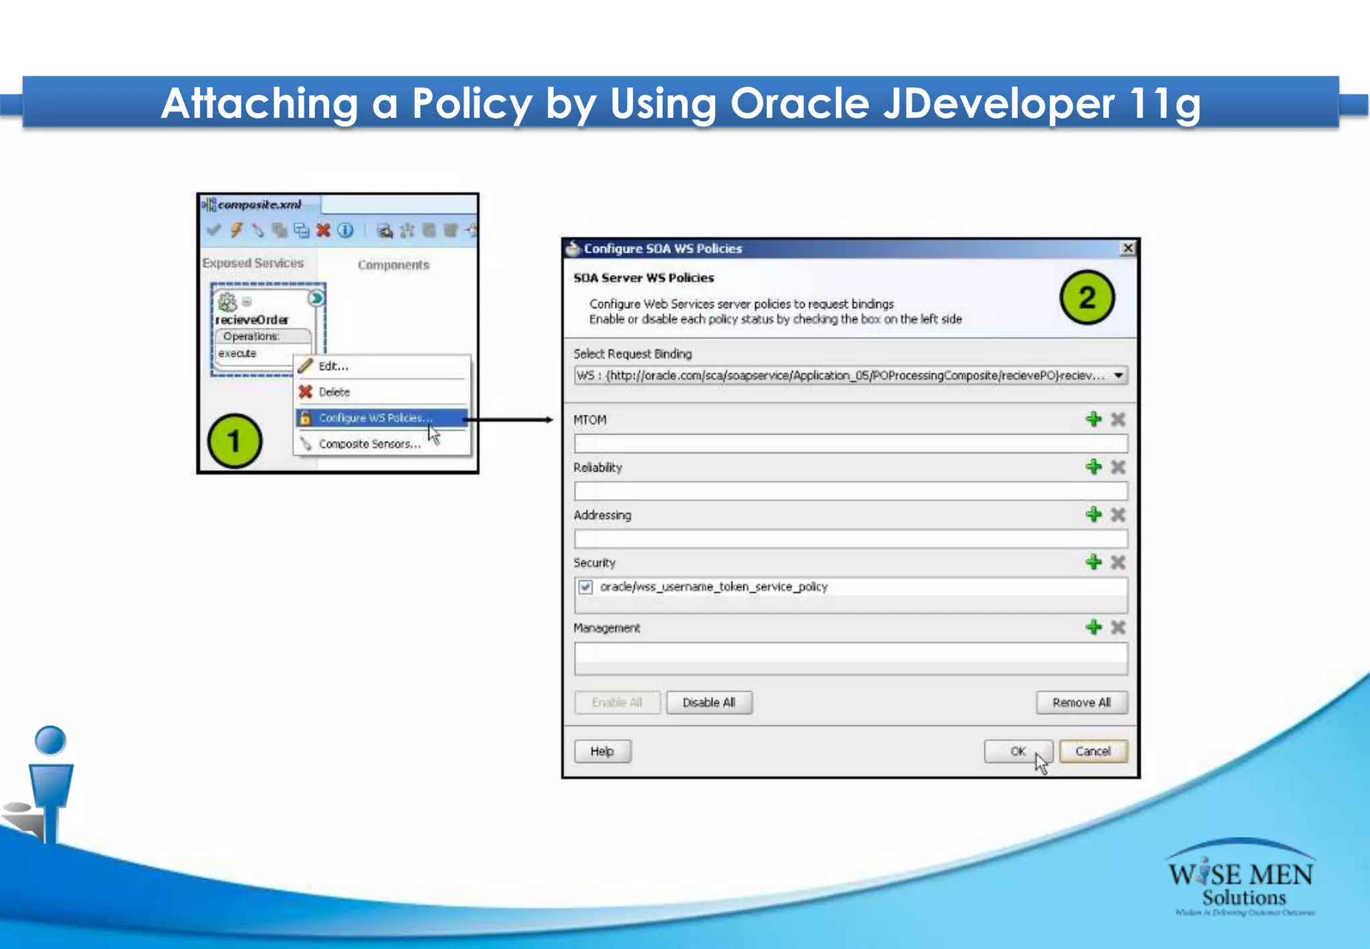The width and height of the screenshot is (1370, 949).
Task: Confirm the dialog with OK
Action: coord(1017,752)
